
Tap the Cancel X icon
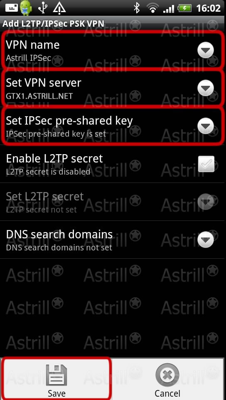[x=167, y=375]
